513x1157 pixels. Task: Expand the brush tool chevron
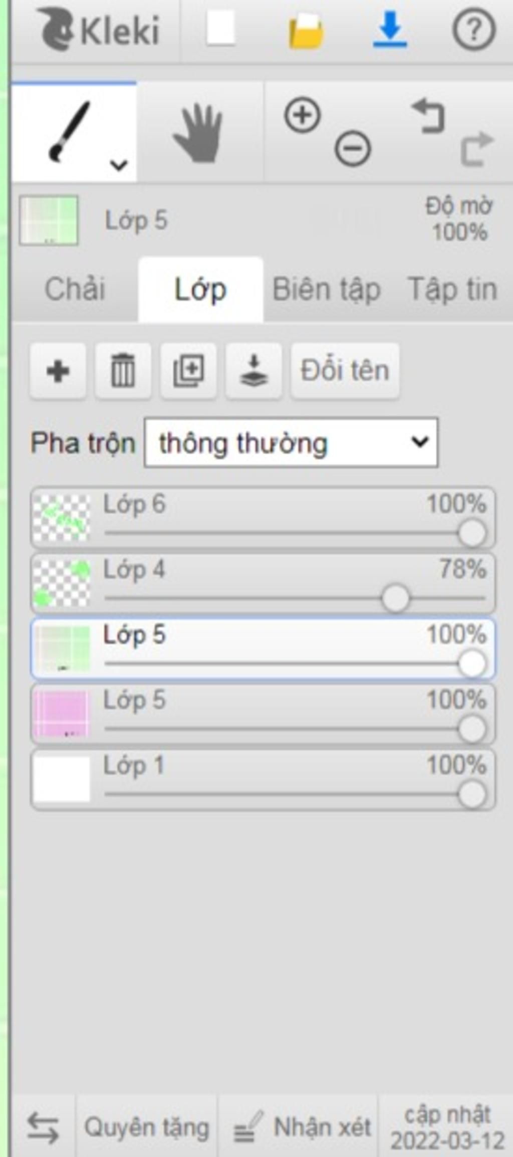119,164
